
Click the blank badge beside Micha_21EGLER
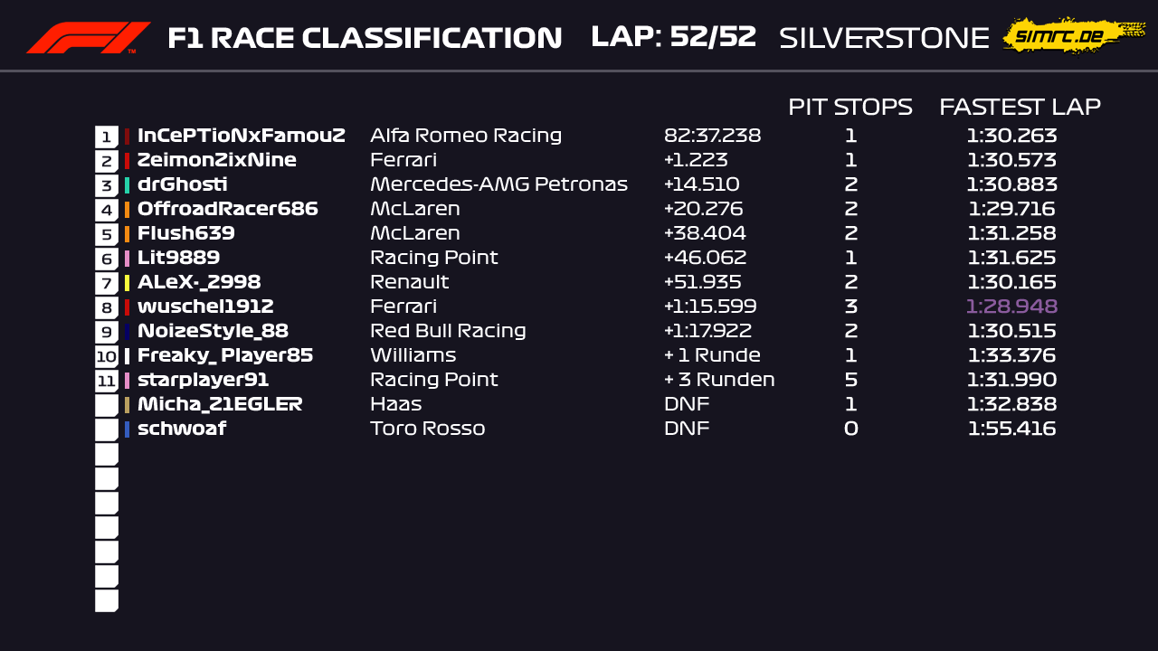[107, 405]
